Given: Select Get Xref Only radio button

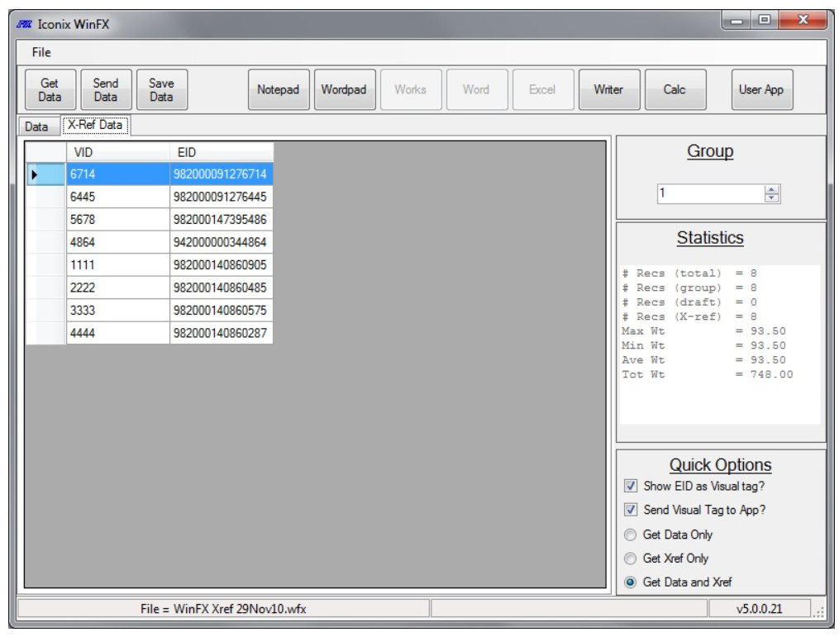Looking at the screenshot, I should (631, 559).
